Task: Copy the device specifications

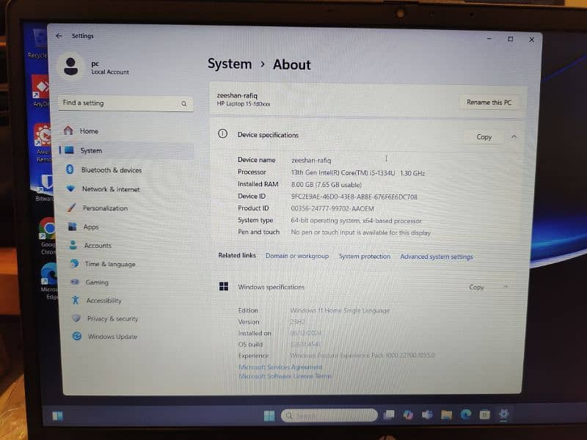Action: (484, 137)
